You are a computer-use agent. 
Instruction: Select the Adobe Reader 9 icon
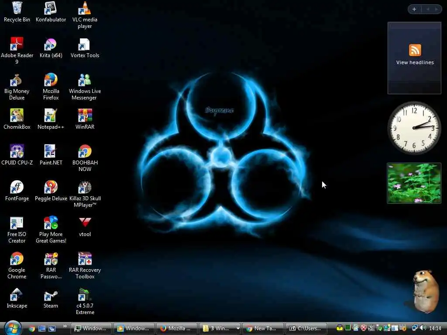click(x=17, y=51)
